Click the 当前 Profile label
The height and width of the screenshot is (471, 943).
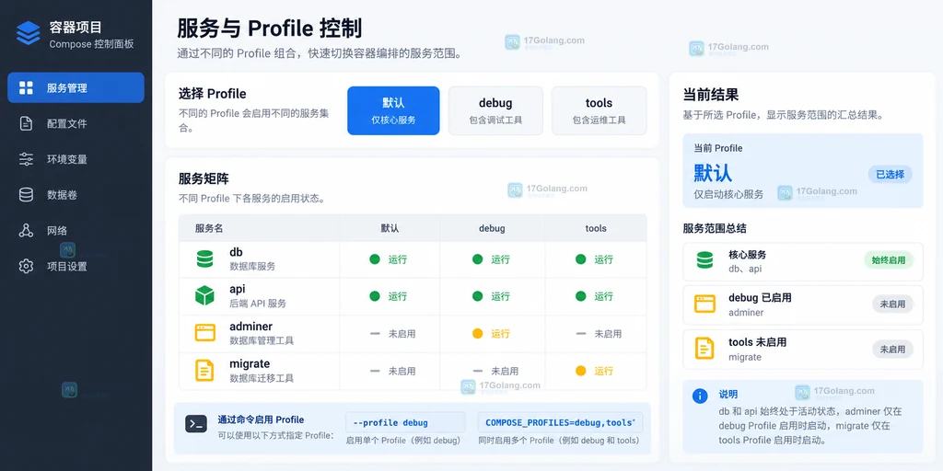(718, 148)
